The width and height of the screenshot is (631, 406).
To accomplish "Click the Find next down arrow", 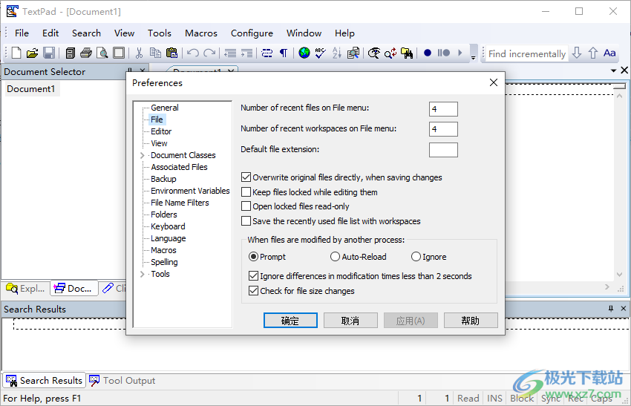I will (577, 53).
